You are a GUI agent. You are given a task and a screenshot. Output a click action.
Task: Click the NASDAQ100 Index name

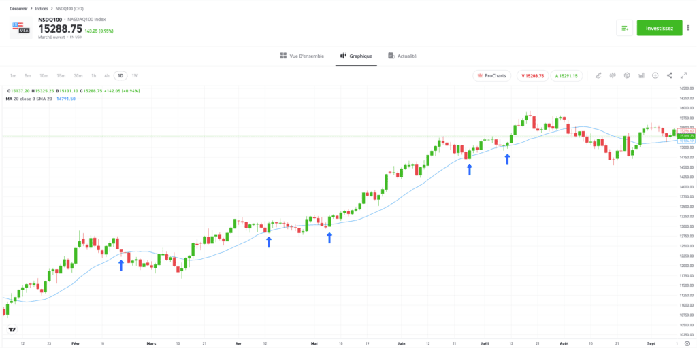86,19
